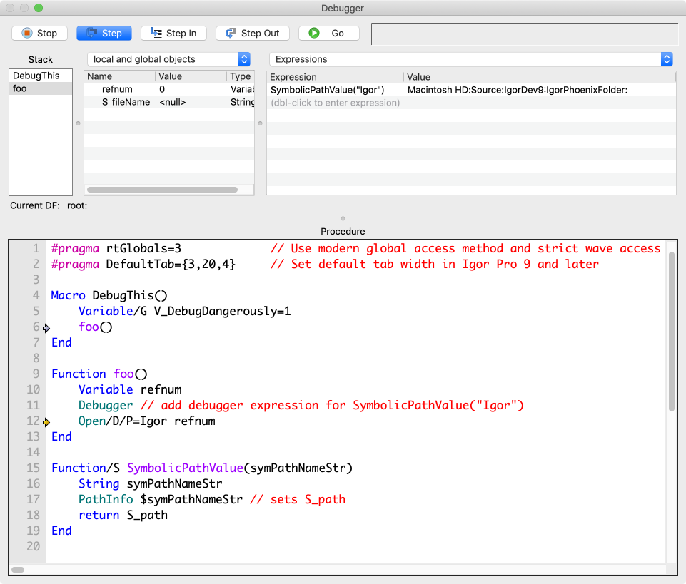Click the yellow current-line arrow at line 12
The height and width of the screenshot is (584, 686).
pyautogui.click(x=46, y=422)
